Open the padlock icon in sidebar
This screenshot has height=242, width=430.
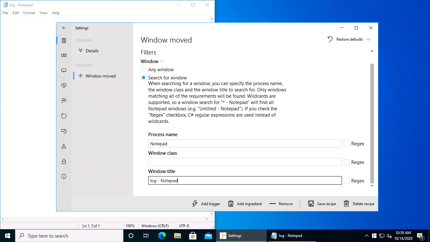[64, 161]
